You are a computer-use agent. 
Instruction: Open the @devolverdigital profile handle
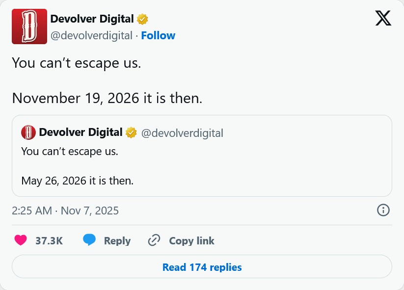91,35
